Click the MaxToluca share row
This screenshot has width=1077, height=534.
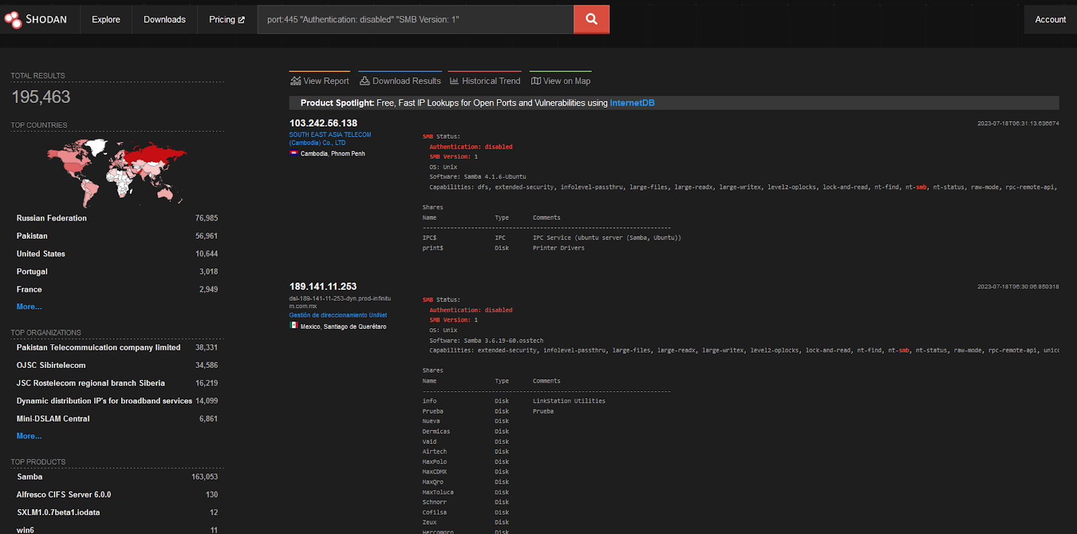(x=466, y=492)
